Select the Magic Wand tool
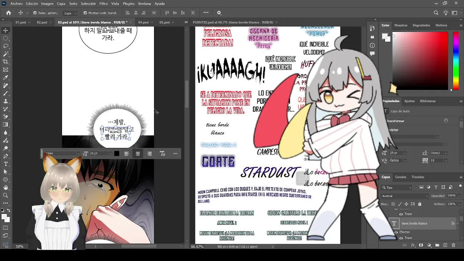The image size is (464, 261). point(5,54)
